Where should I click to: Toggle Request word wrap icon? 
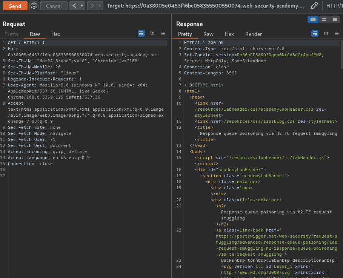[x=141, y=34]
